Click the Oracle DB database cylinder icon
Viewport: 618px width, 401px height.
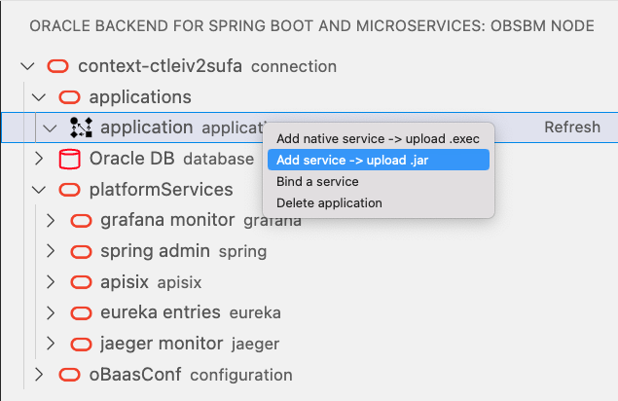pos(69,159)
